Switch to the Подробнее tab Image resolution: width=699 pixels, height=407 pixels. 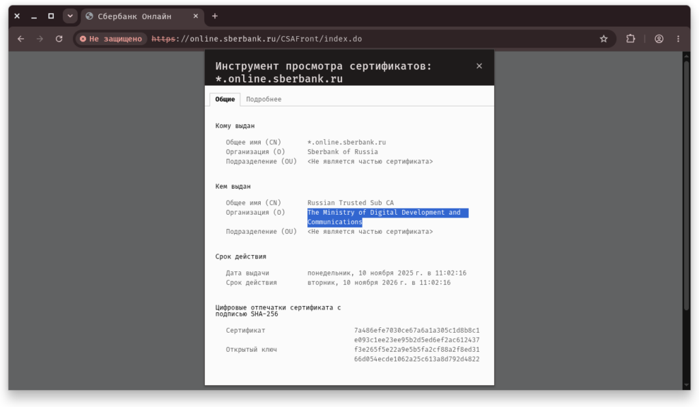(x=263, y=100)
